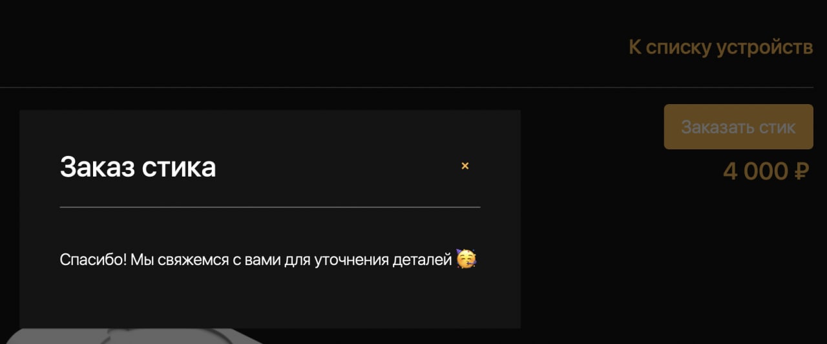
Task: Order the stick with the golden button
Action: 738,127
